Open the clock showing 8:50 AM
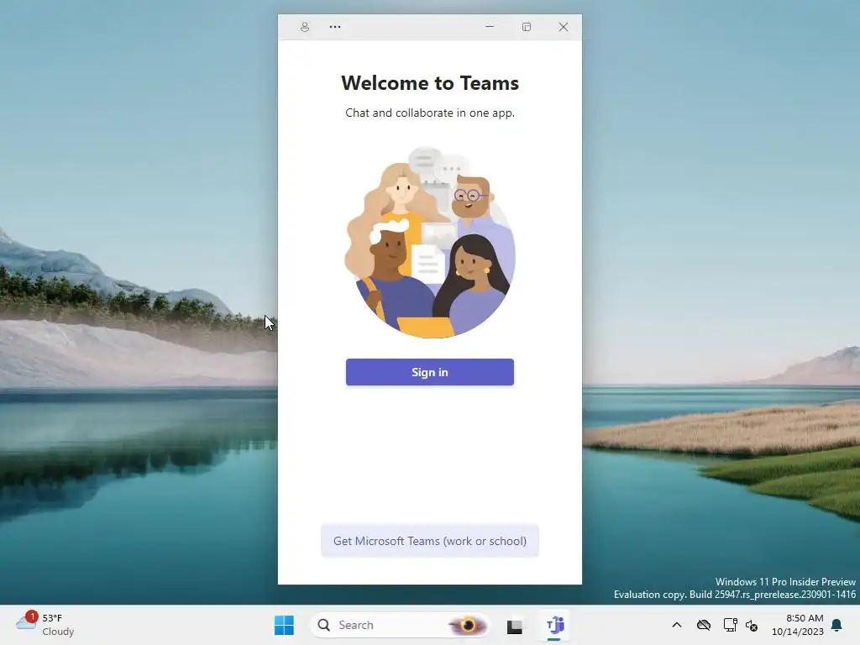 tap(798, 625)
